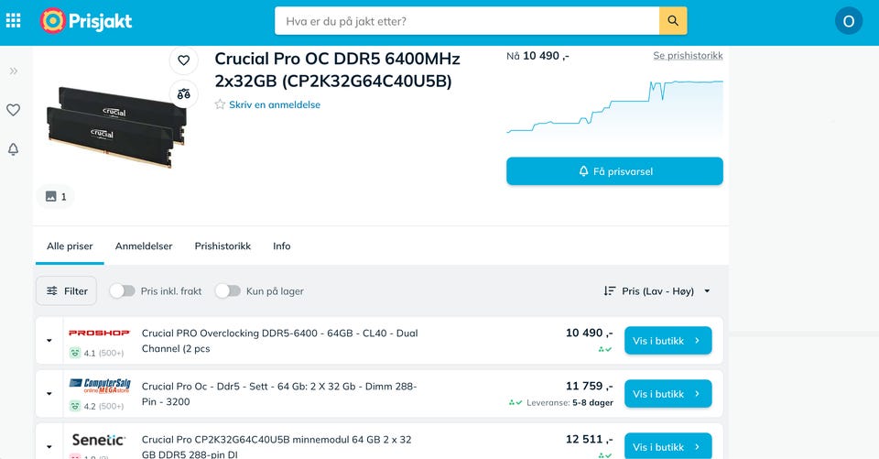879x459 pixels.
Task: Click the ComputerSalg 4.2 rating
Action: 96,406
